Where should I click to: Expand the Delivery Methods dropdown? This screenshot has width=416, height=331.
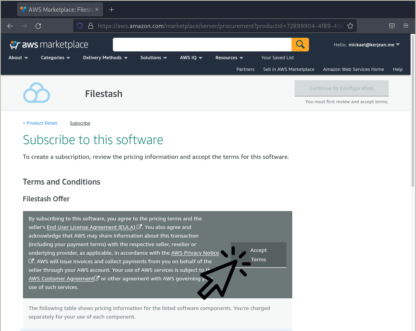tap(105, 58)
